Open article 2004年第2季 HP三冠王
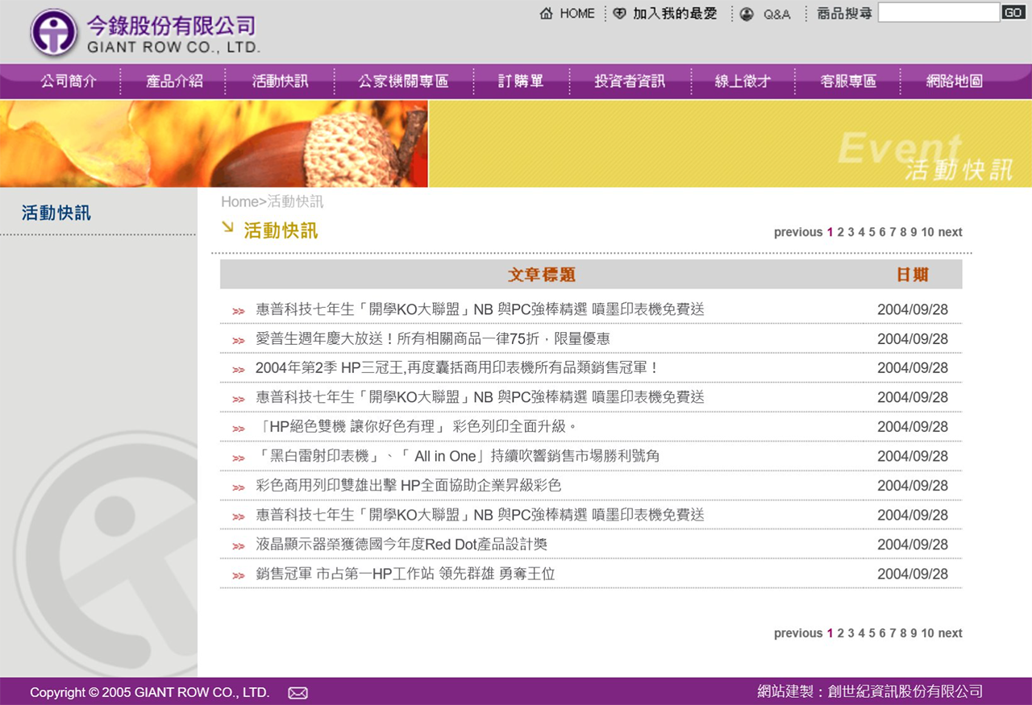This screenshot has width=1032, height=705. (457, 368)
